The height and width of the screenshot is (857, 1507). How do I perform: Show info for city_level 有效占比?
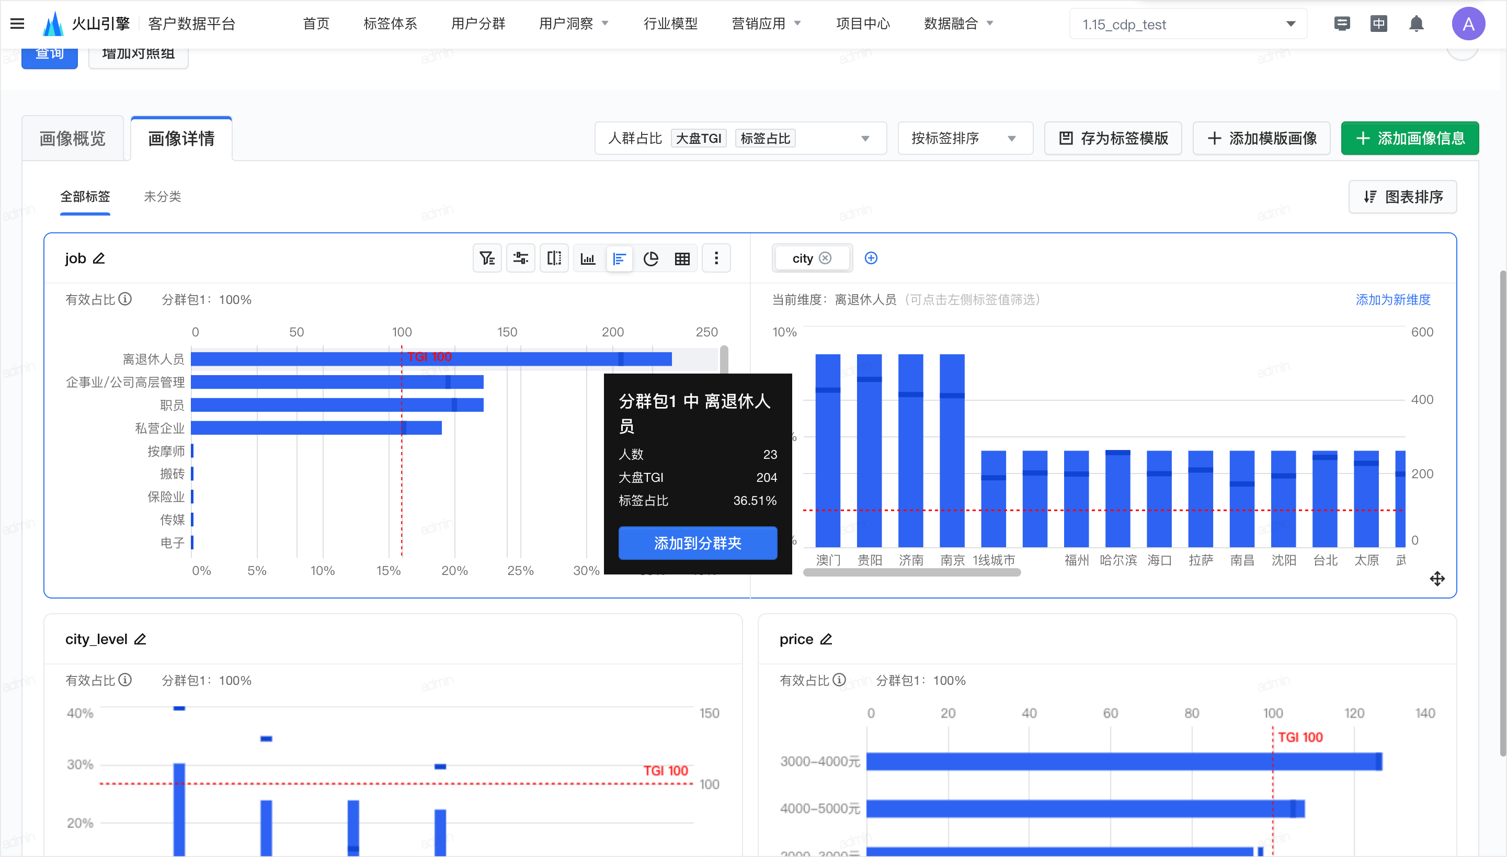(125, 680)
